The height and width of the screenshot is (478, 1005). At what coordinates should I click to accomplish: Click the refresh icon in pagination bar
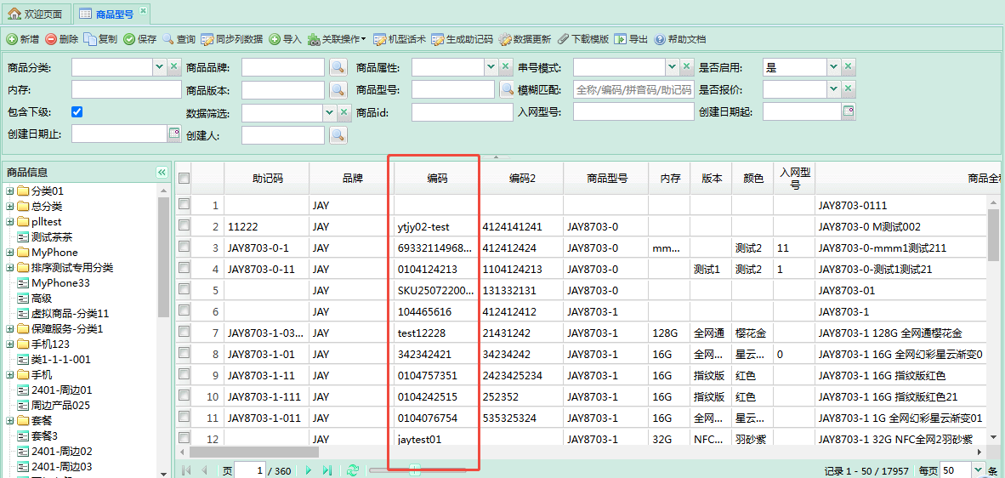tap(353, 469)
